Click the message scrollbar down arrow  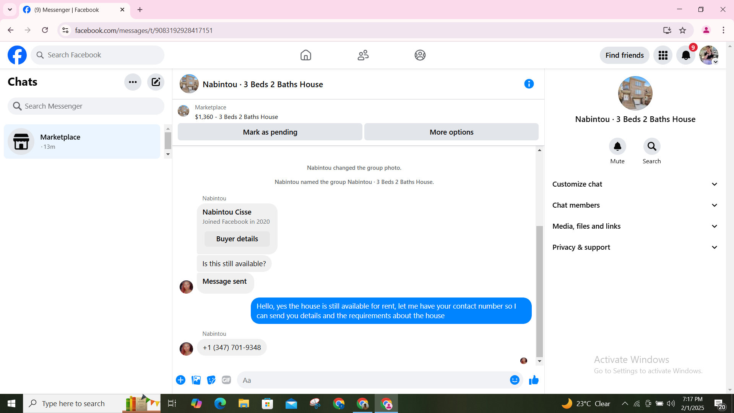(539, 361)
